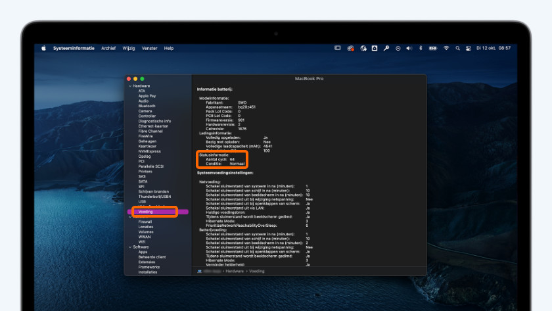Select Locaties in the sidebar

tap(146, 227)
